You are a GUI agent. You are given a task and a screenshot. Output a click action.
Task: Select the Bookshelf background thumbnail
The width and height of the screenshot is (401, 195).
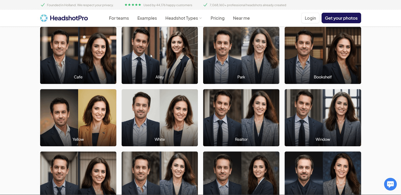pyautogui.click(x=323, y=55)
